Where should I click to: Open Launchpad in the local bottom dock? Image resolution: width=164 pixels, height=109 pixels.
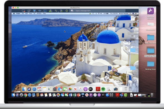pos(21,95)
